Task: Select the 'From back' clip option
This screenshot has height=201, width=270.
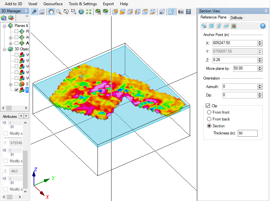Action: coord(209,119)
